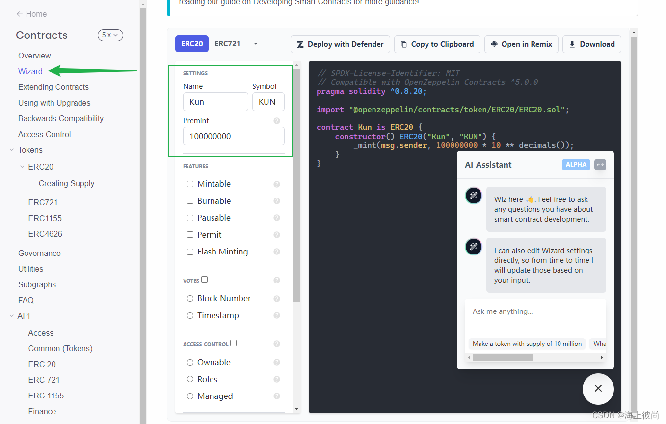
Task: Click the suggestions scroll-left arrow
Action: 469,358
